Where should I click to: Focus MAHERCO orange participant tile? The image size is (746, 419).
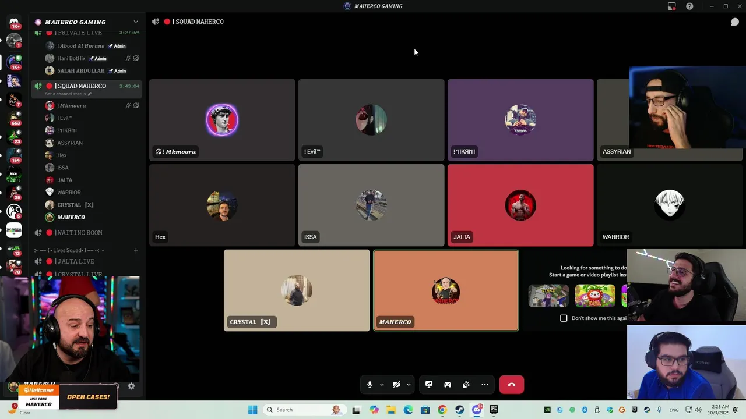click(x=446, y=290)
